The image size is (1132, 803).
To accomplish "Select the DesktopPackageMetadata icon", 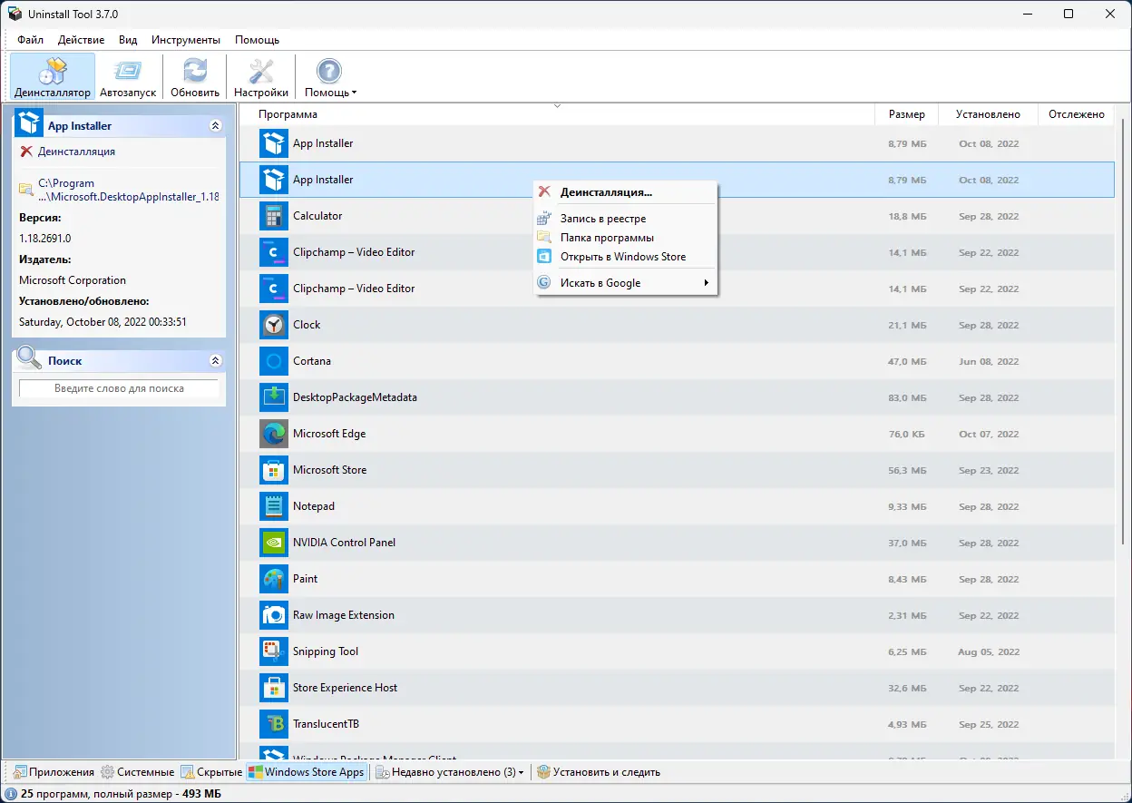I will click(274, 397).
